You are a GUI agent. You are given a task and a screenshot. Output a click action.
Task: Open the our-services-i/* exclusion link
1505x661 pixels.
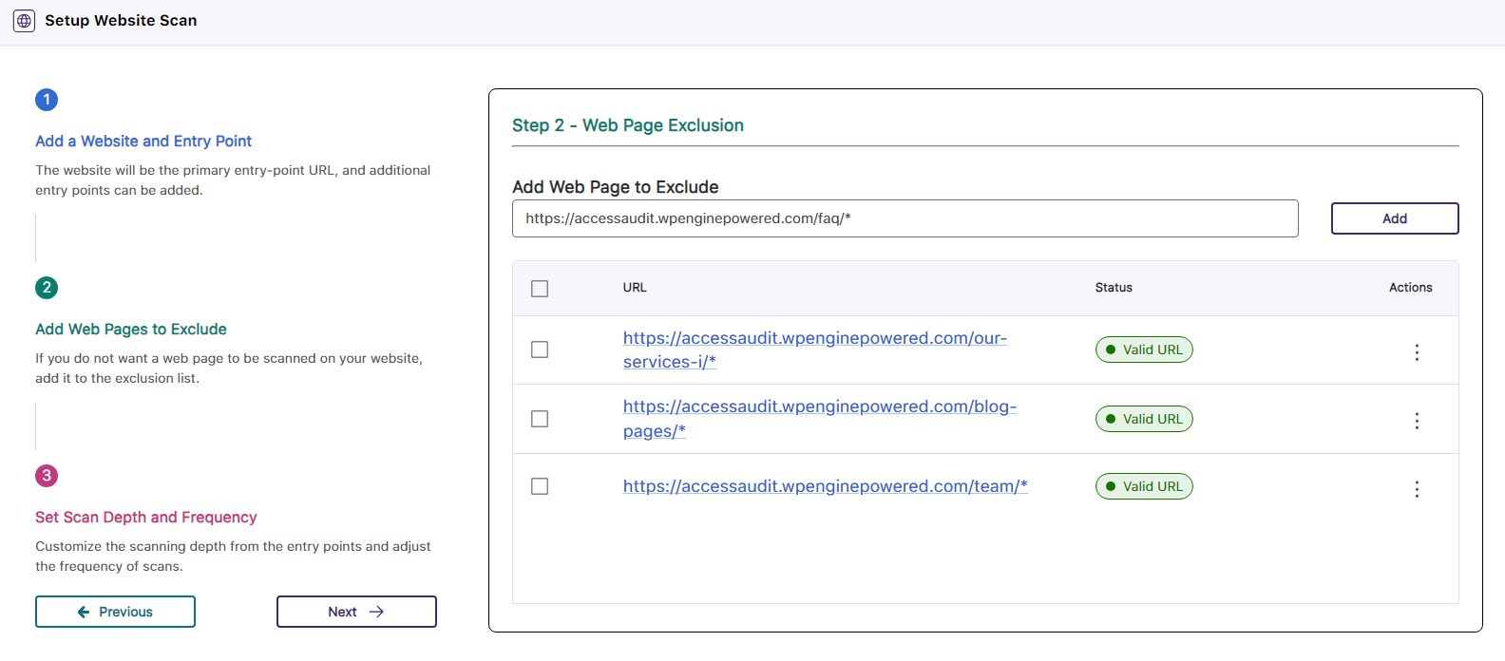[x=815, y=349]
